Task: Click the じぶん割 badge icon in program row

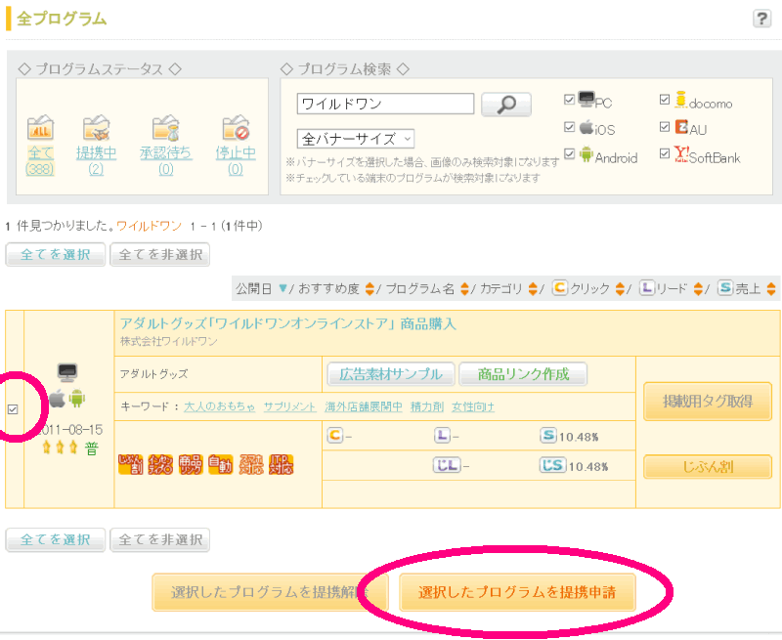Action: [x=131, y=464]
